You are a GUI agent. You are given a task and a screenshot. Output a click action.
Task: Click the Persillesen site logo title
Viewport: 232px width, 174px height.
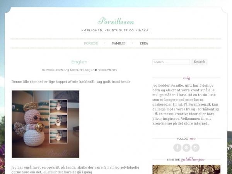116,21
